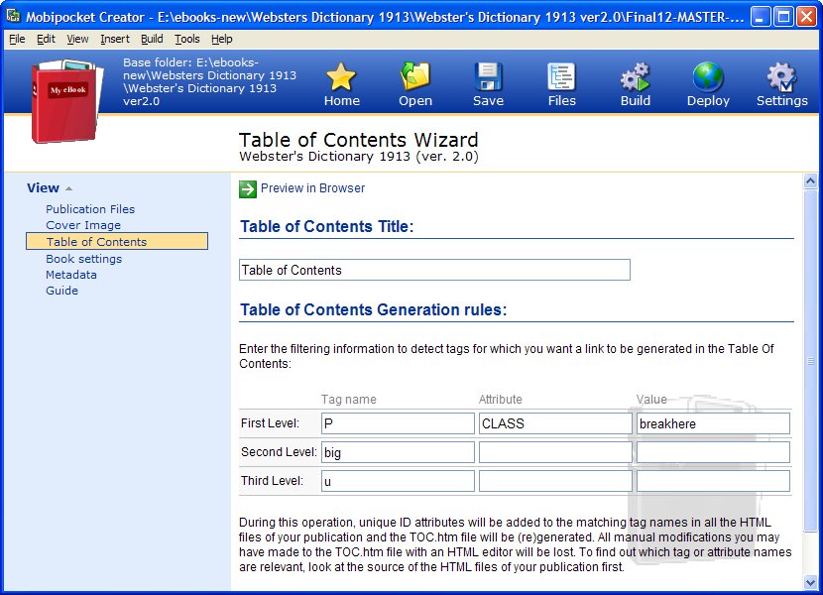The width and height of the screenshot is (823, 595).
Task: Open the Metadata page
Action: [70, 275]
